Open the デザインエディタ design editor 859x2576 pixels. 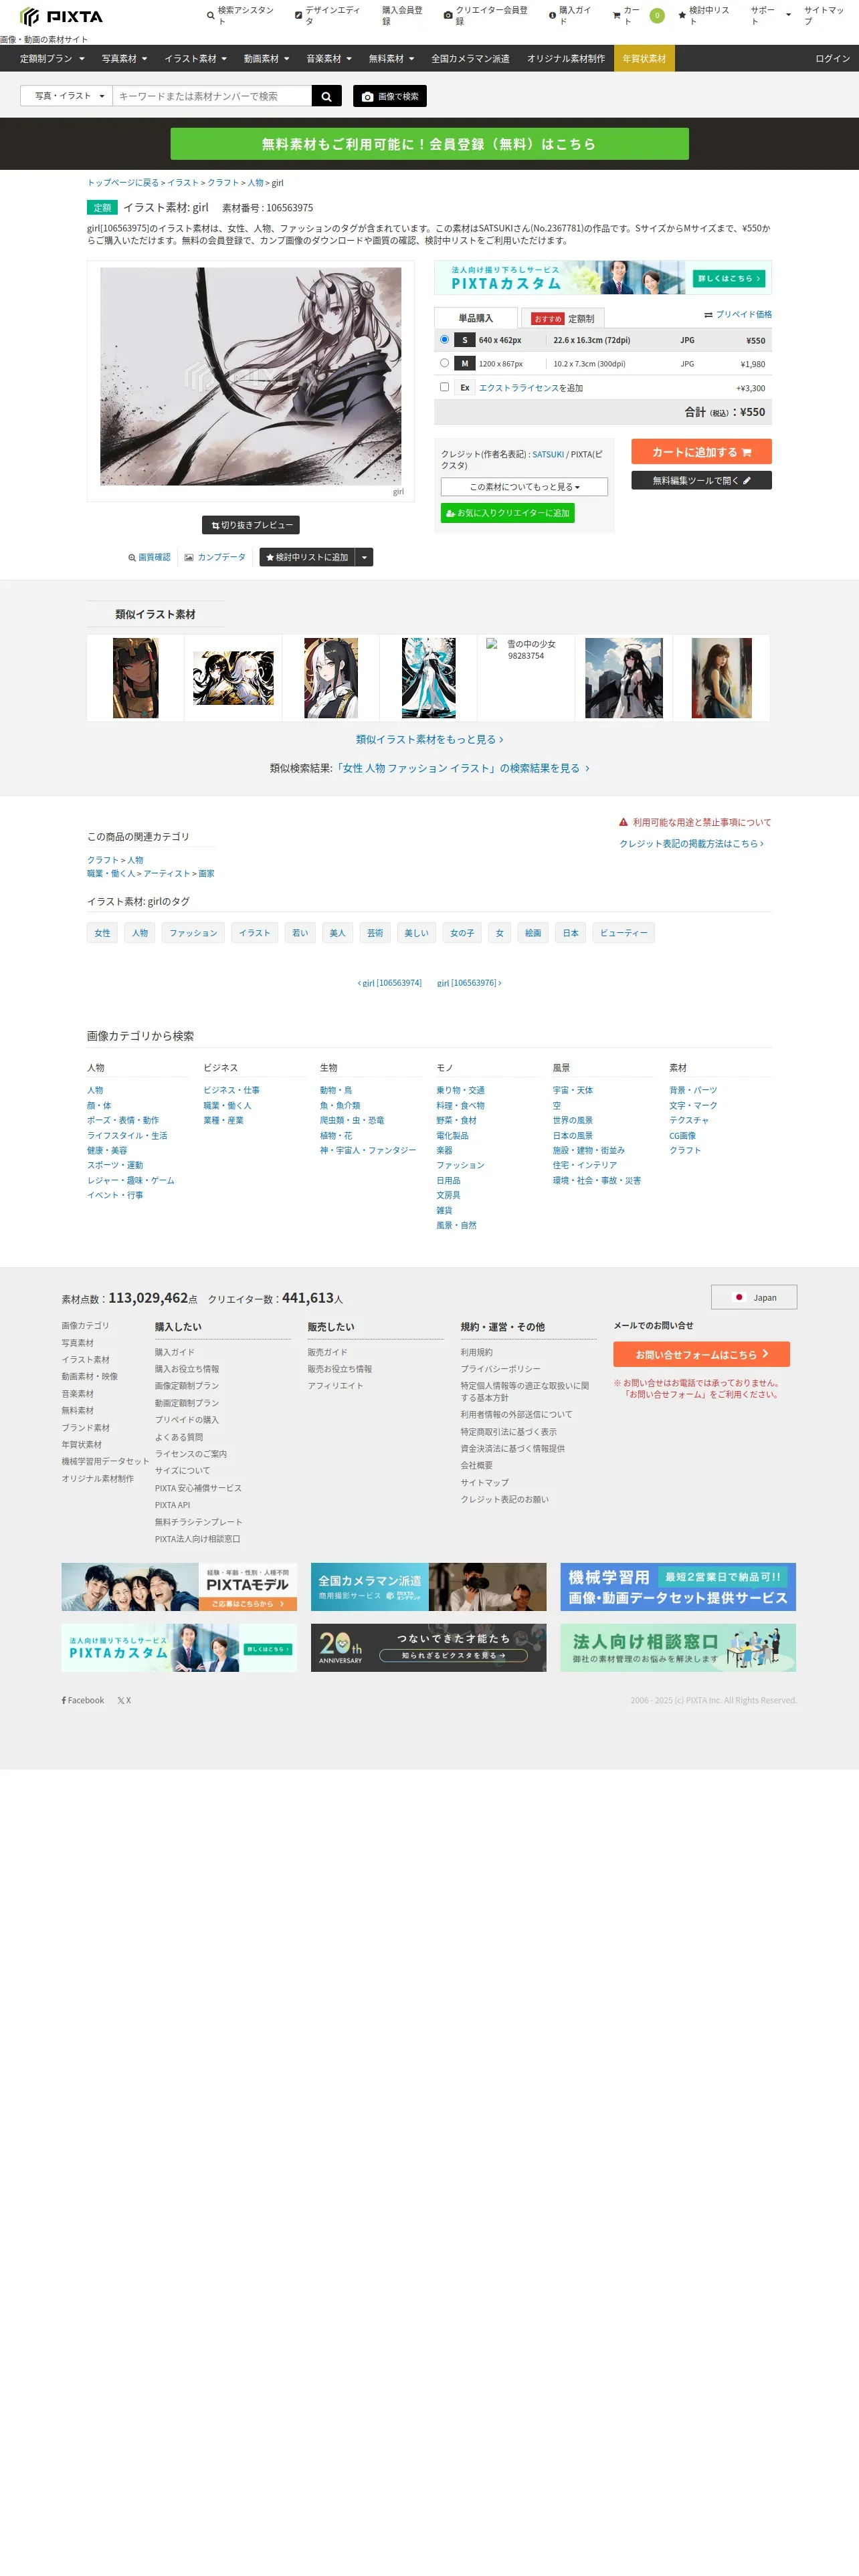328,15
